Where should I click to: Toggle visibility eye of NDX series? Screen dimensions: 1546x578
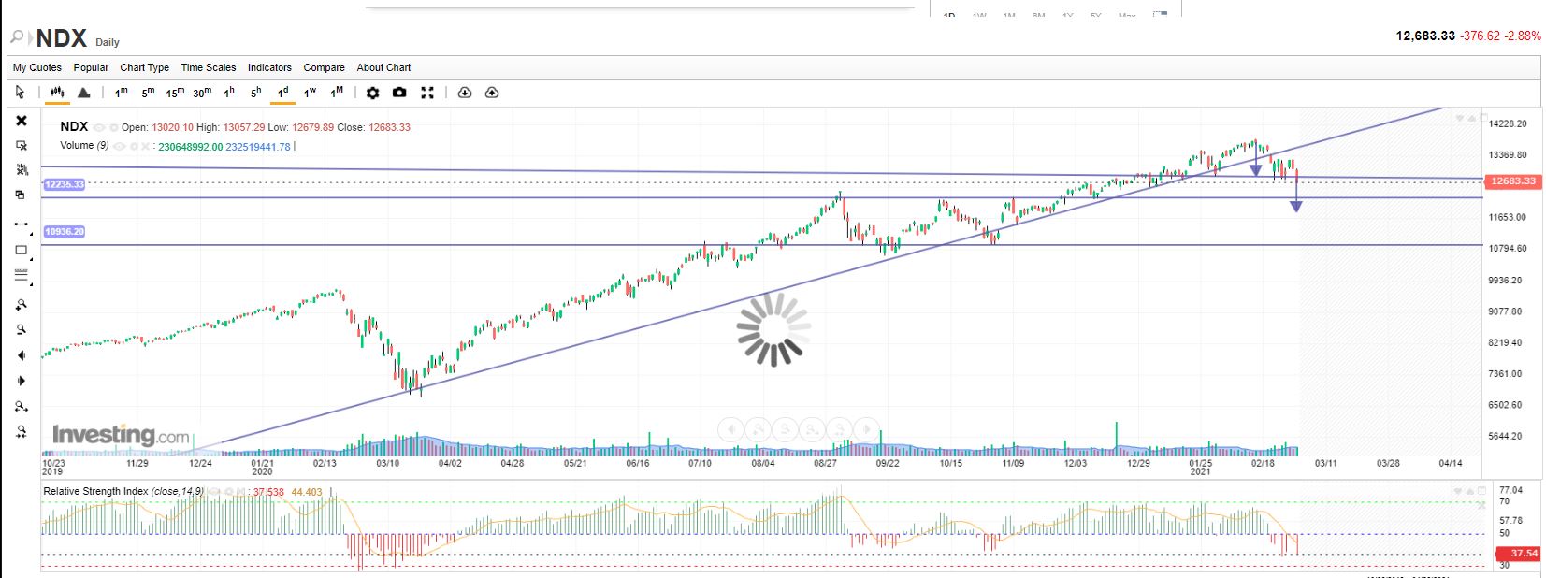click(99, 127)
